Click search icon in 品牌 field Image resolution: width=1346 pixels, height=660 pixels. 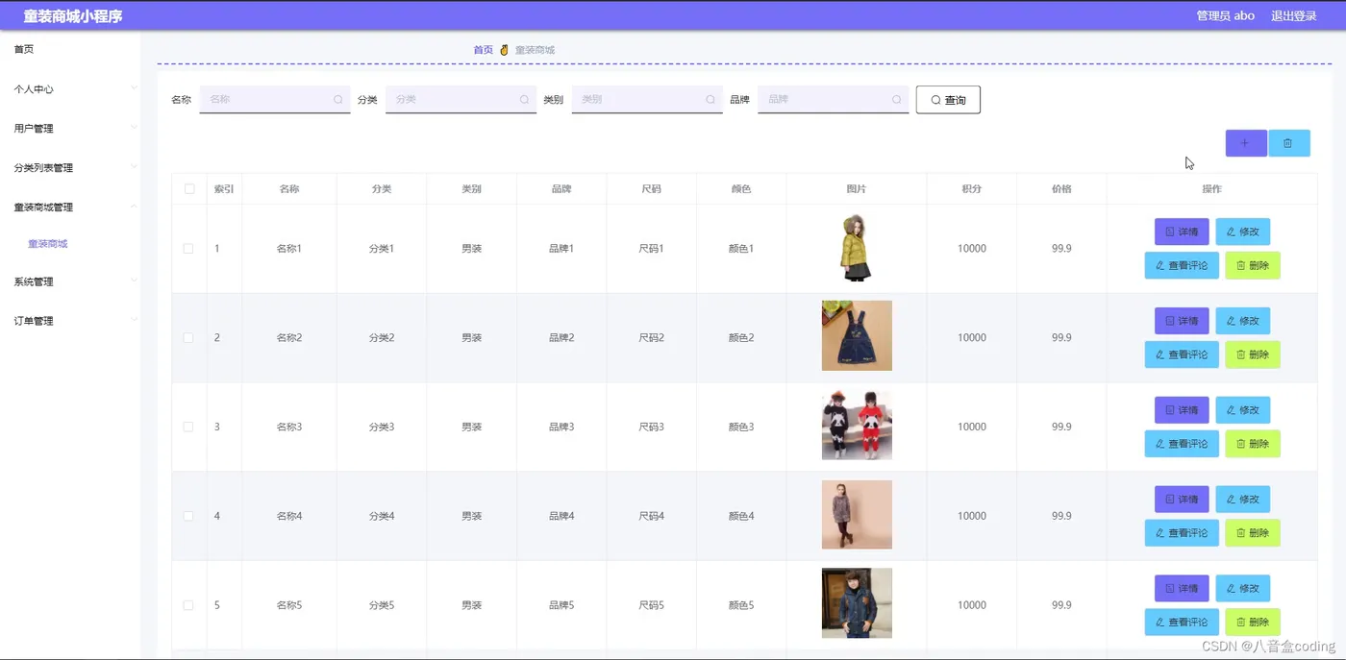tap(896, 99)
